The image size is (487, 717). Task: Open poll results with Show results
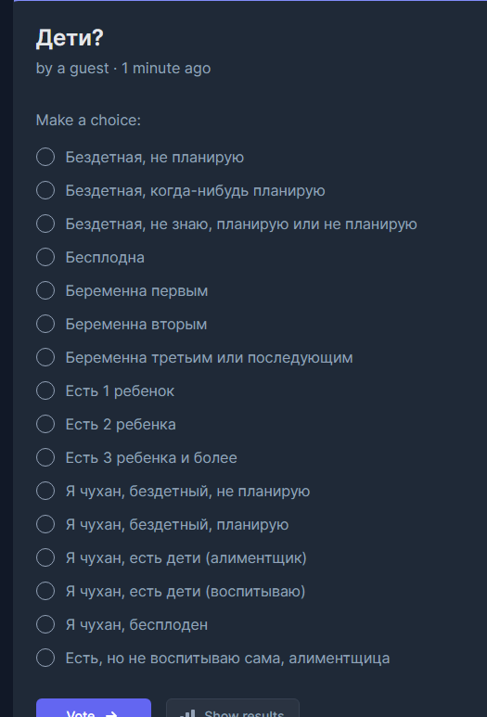click(x=233, y=709)
